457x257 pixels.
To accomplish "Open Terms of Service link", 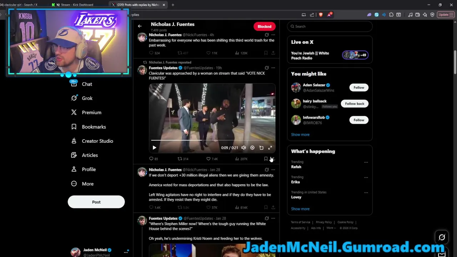I will click(x=301, y=222).
